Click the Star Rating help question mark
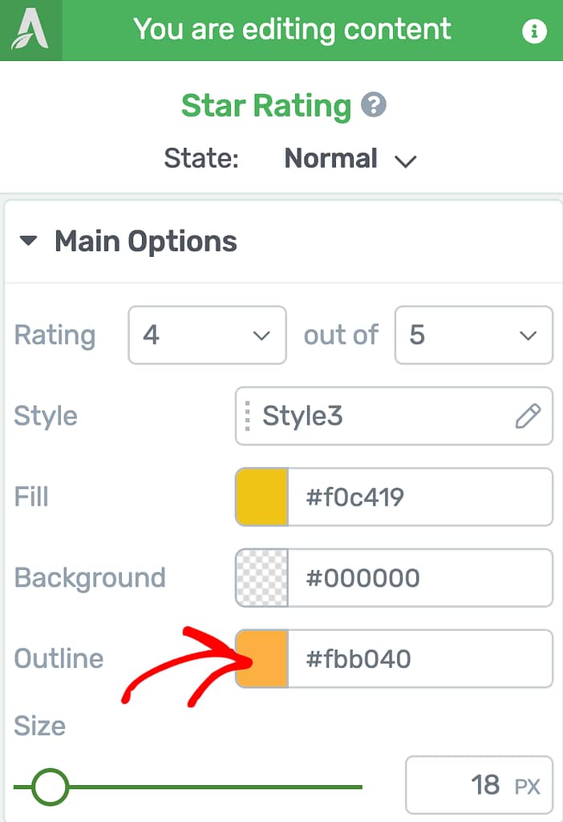Screen dimensions: 563x822 coord(374,105)
